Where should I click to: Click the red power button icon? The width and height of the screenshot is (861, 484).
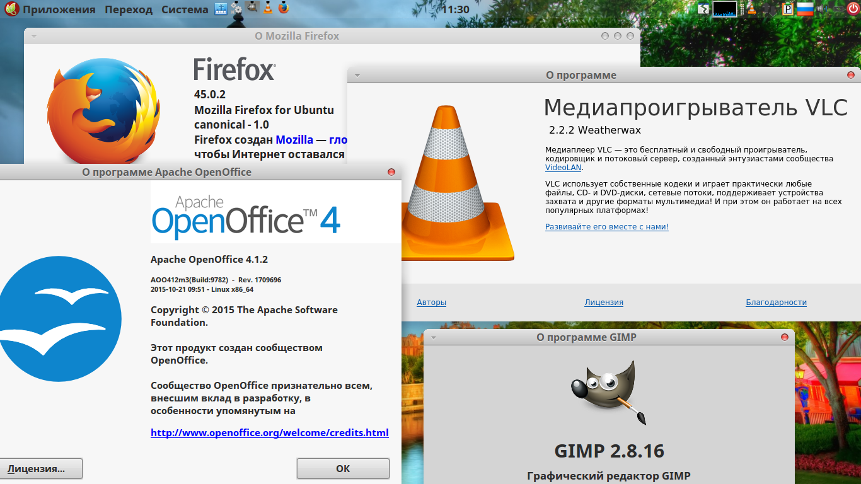853,9
